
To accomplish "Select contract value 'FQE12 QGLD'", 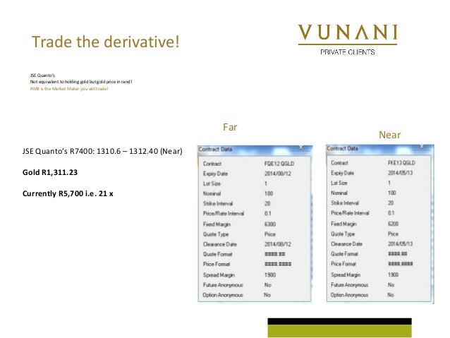I will pos(279,164).
